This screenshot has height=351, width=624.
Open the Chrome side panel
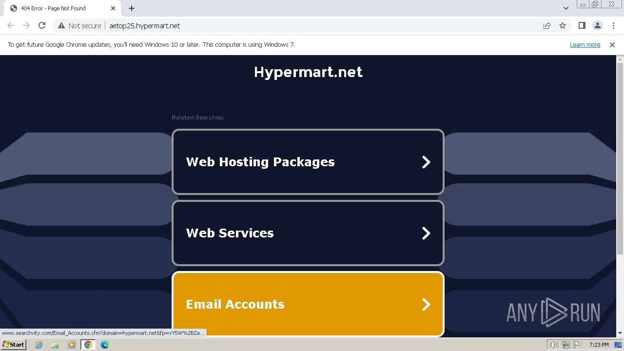pos(582,26)
